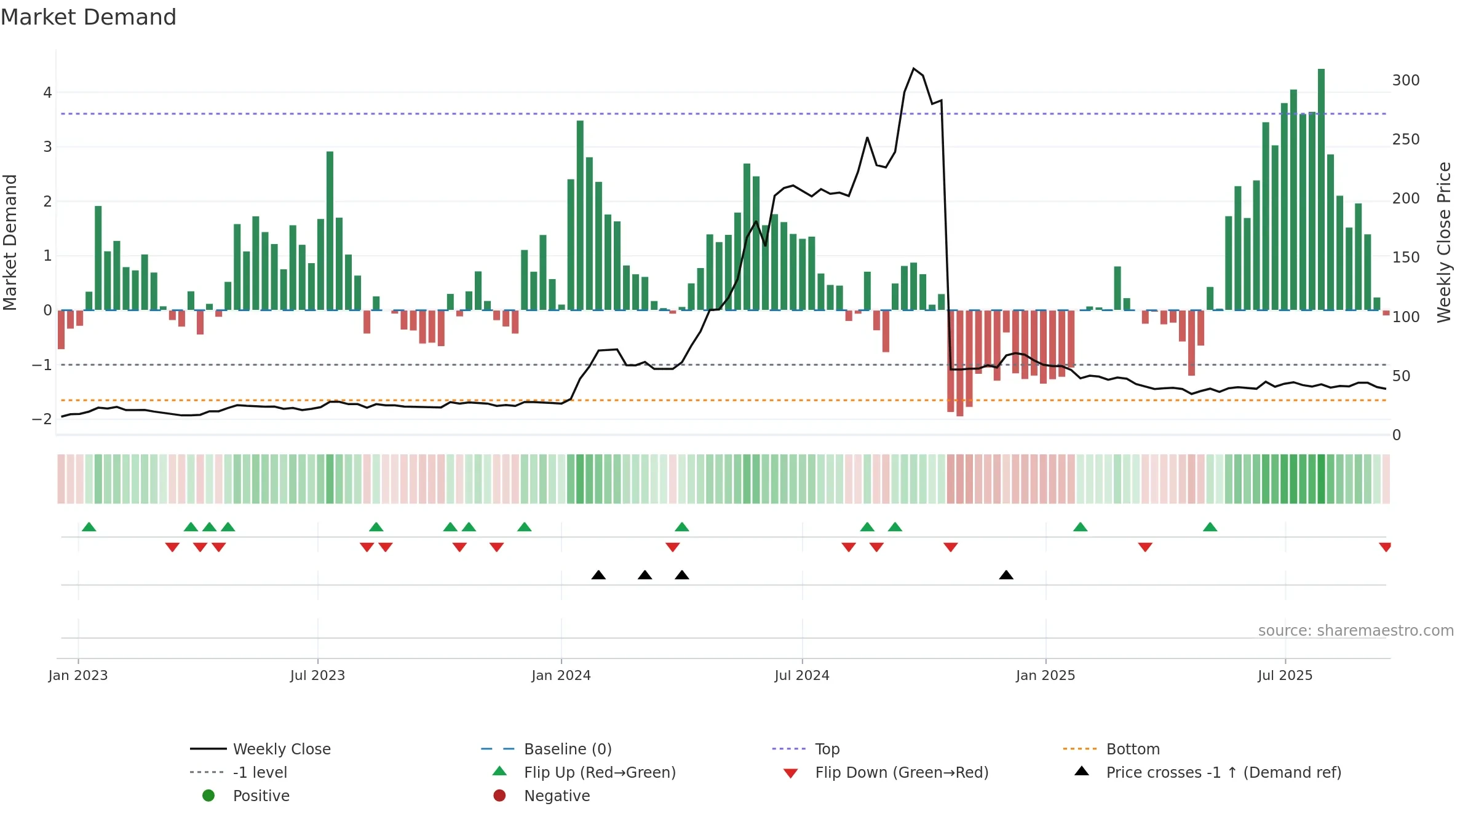Toggle the Baseline (0) legend entry

pos(547,749)
